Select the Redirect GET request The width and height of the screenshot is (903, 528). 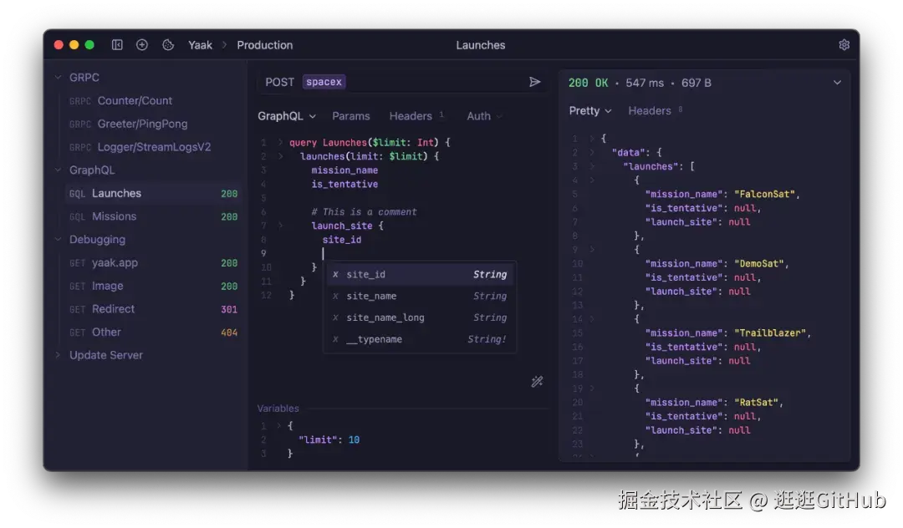coord(113,308)
